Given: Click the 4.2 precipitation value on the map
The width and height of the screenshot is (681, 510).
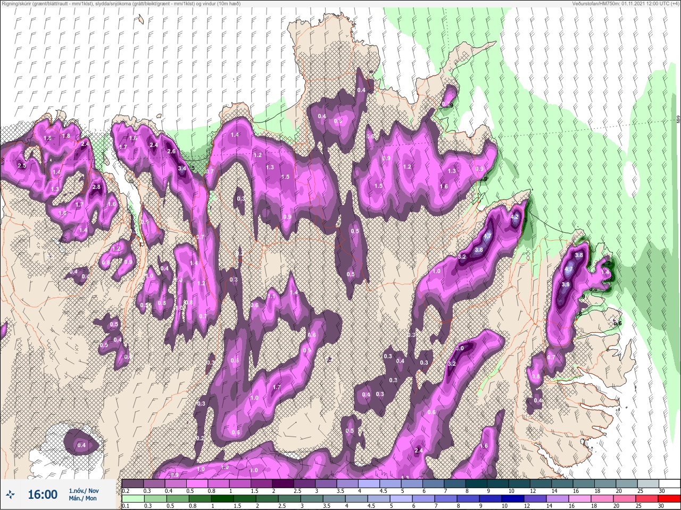Looking at the screenshot, I should [514, 217].
